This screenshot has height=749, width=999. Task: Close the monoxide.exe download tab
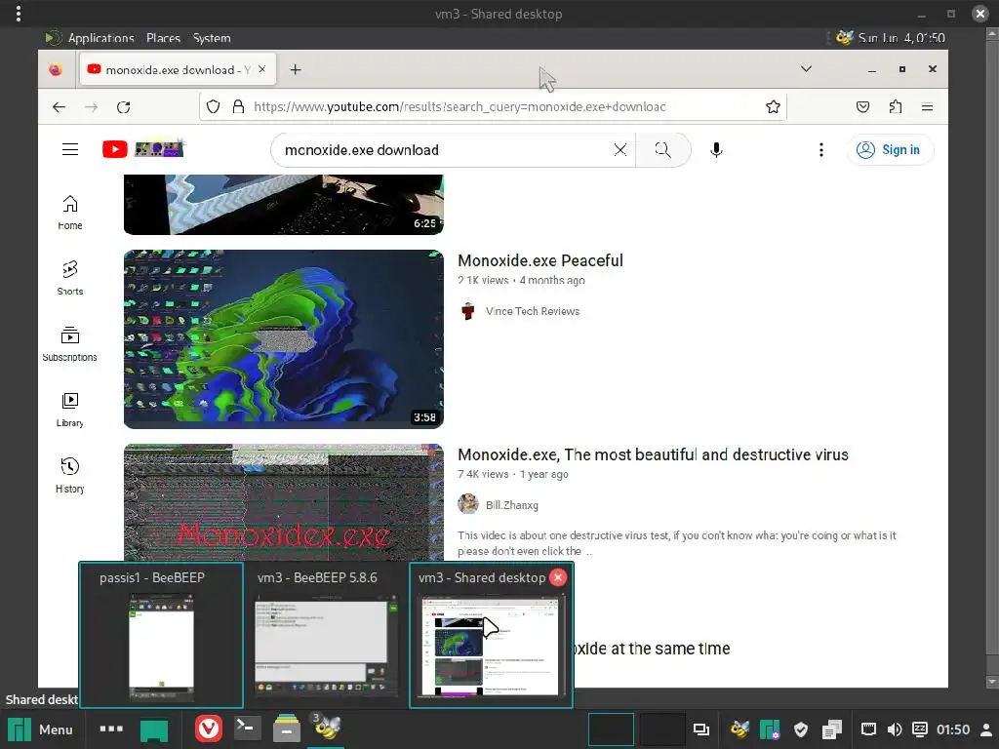(x=261, y=69)
